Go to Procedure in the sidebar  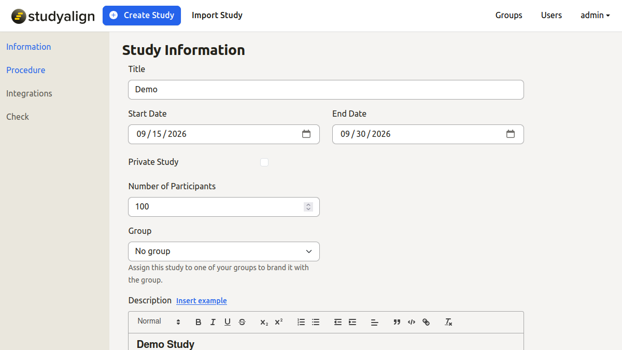[26, 70]
